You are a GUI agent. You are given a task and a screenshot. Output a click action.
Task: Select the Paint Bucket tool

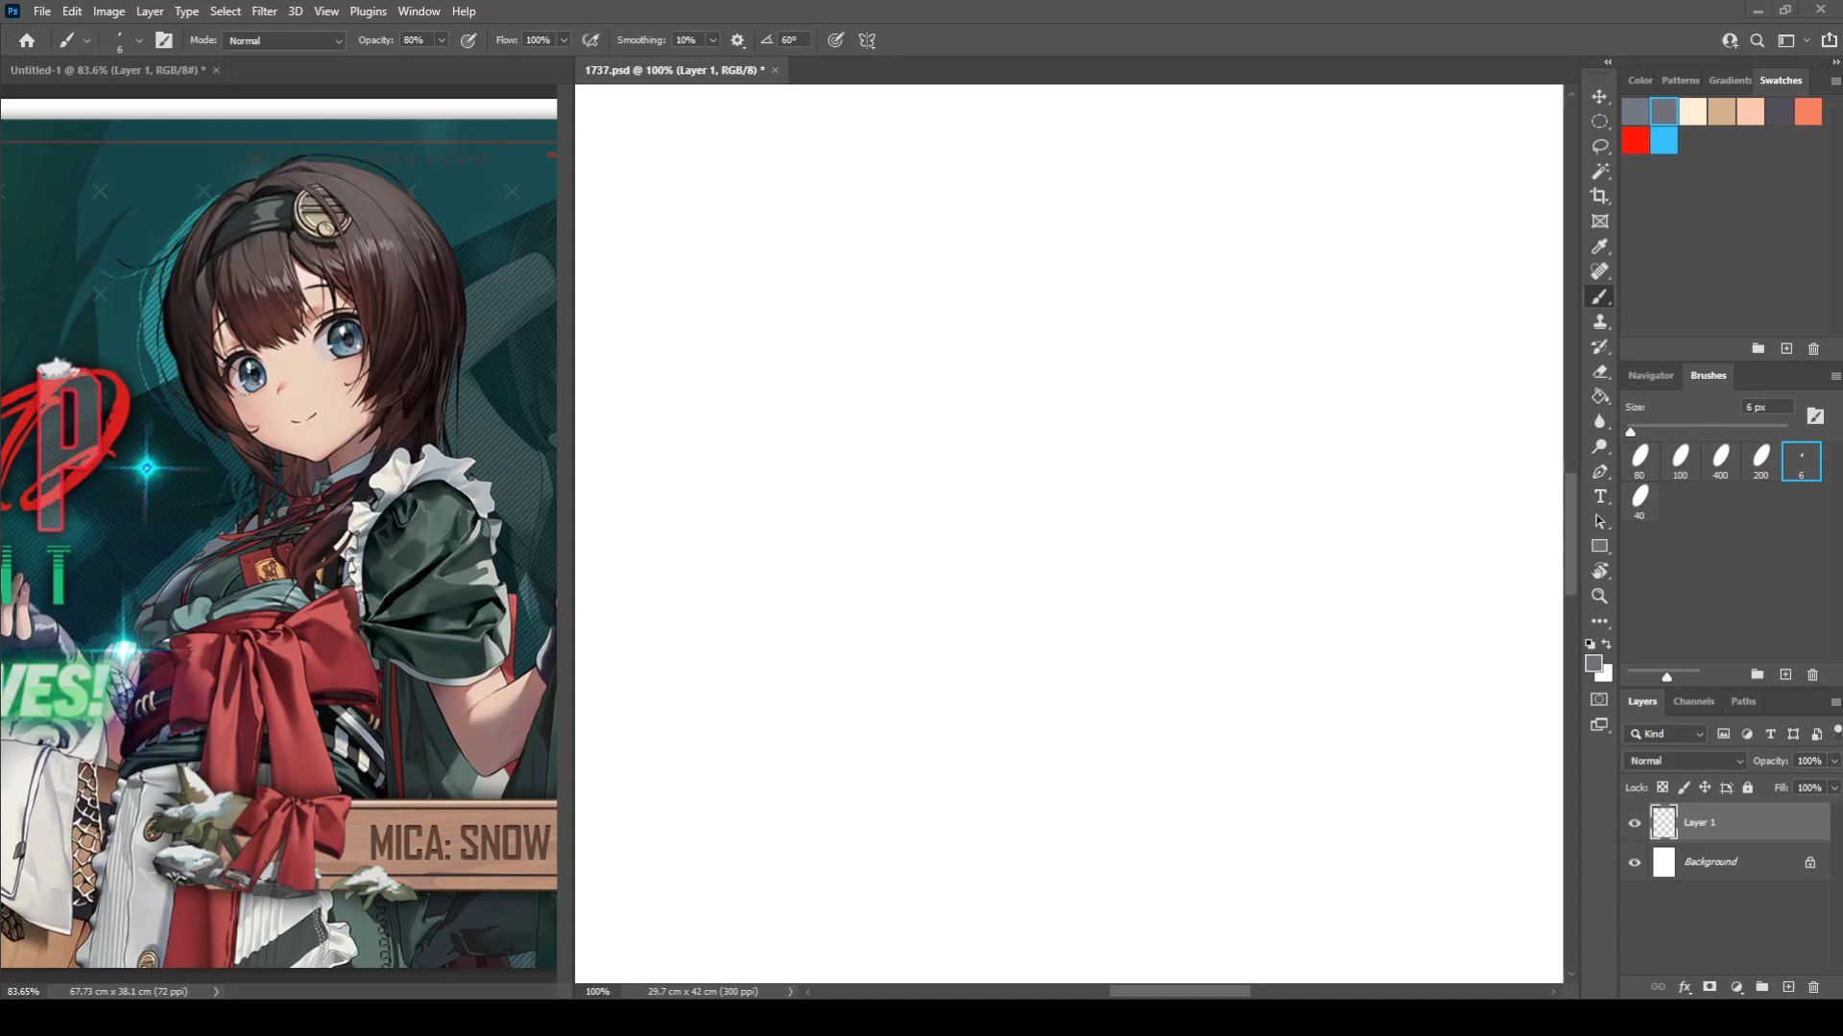[x=1599, y=396]
